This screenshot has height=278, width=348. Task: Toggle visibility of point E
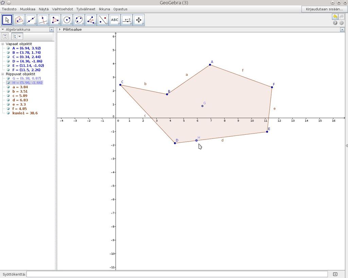8,66
